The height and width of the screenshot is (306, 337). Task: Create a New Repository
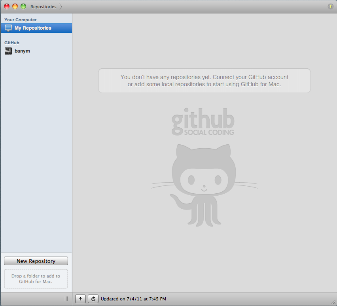pyautogui.click(x=36, y=261)
